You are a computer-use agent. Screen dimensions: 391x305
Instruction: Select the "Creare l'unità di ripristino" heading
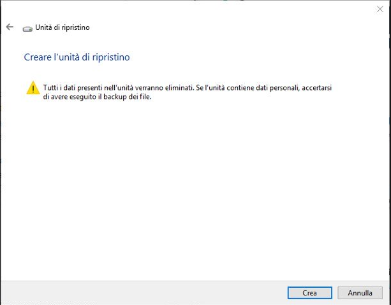(77, 57)
